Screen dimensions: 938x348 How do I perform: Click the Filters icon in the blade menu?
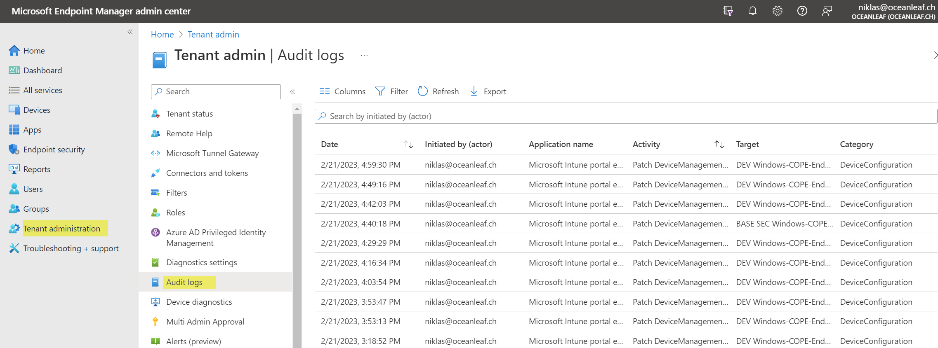pos(156,193)
